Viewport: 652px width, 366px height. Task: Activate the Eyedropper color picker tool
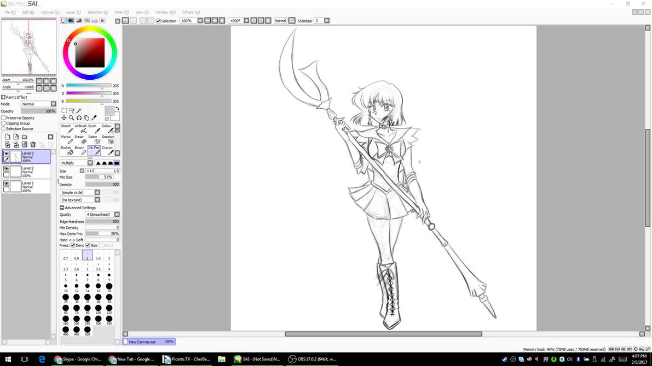pos(94,118)
